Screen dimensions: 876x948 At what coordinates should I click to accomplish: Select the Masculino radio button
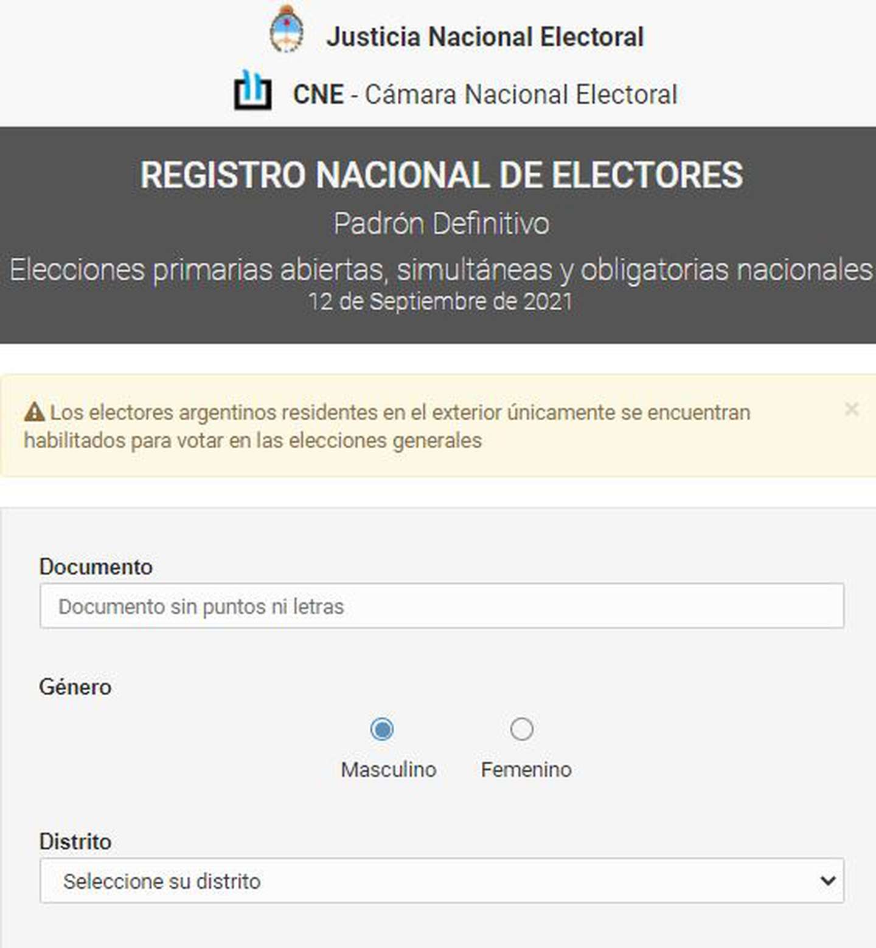pos(382,728)
